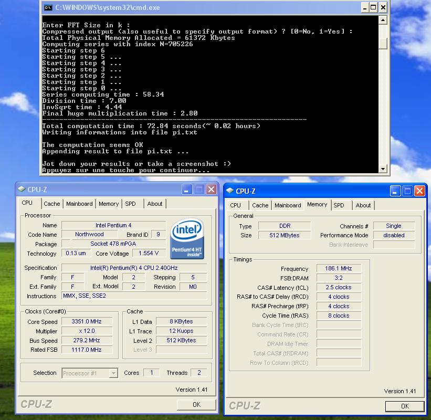Viewport: 431px width, 420px height.
Task: Click the Instructions value 'MMX, SSE, SSE2'
Action: point(134,296)
